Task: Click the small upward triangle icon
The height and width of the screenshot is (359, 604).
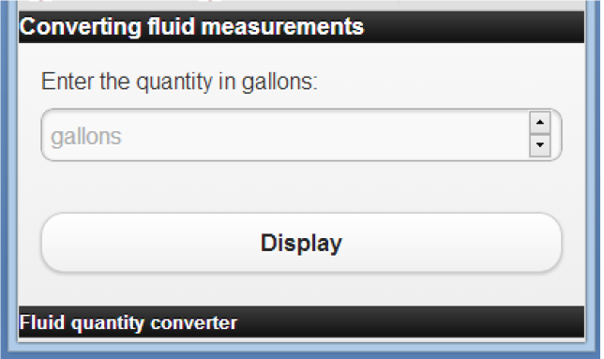Action: (x=539, y=123)
